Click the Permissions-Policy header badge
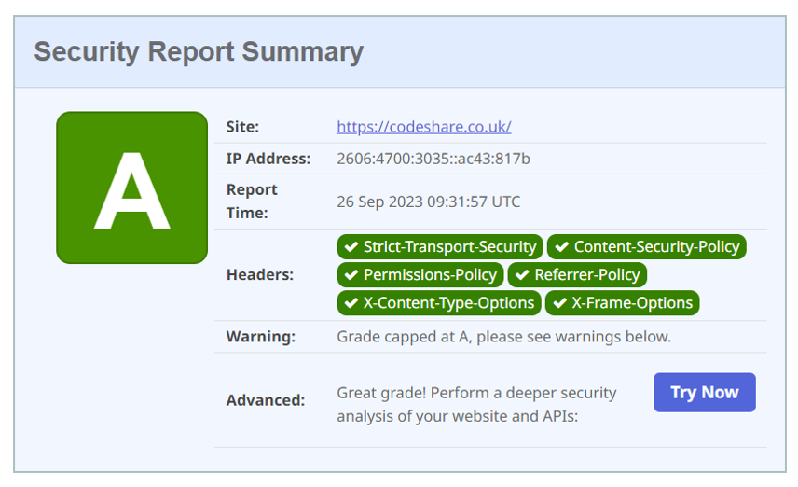 [x=420, y=275]
